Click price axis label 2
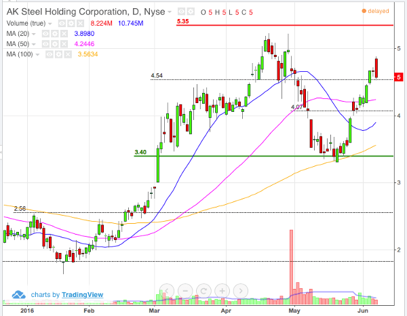Screen dimensions: 407x316 (399, 250)
